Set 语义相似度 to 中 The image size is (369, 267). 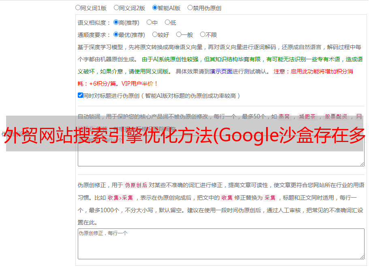149,22
